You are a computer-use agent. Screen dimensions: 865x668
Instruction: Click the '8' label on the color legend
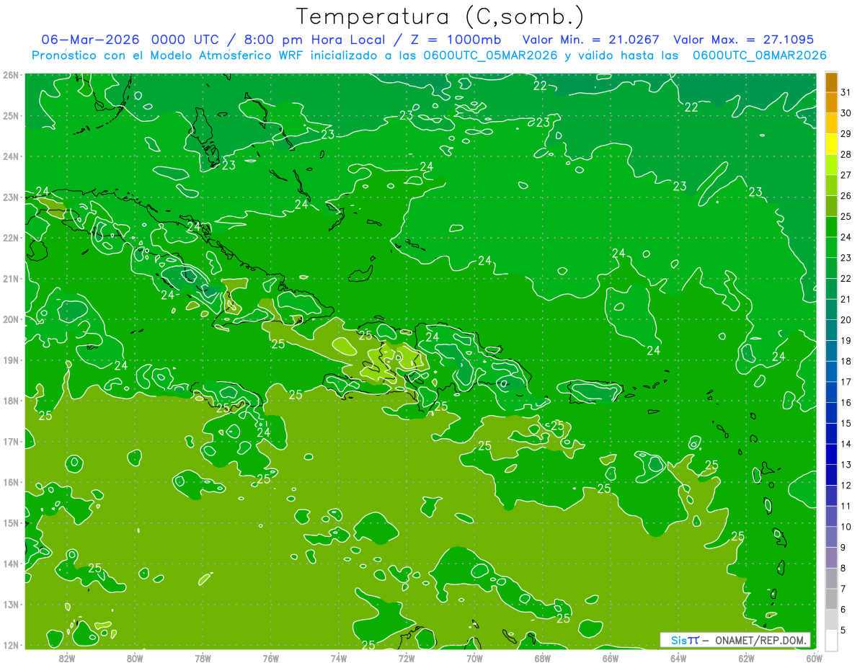[x=843, y=568]
